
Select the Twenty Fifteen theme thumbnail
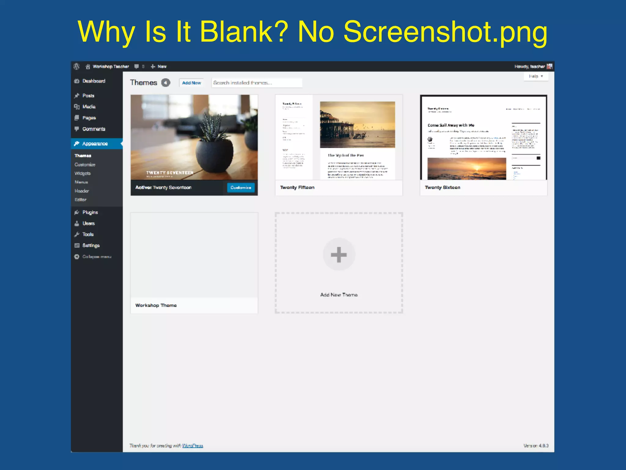pos(339,137)
